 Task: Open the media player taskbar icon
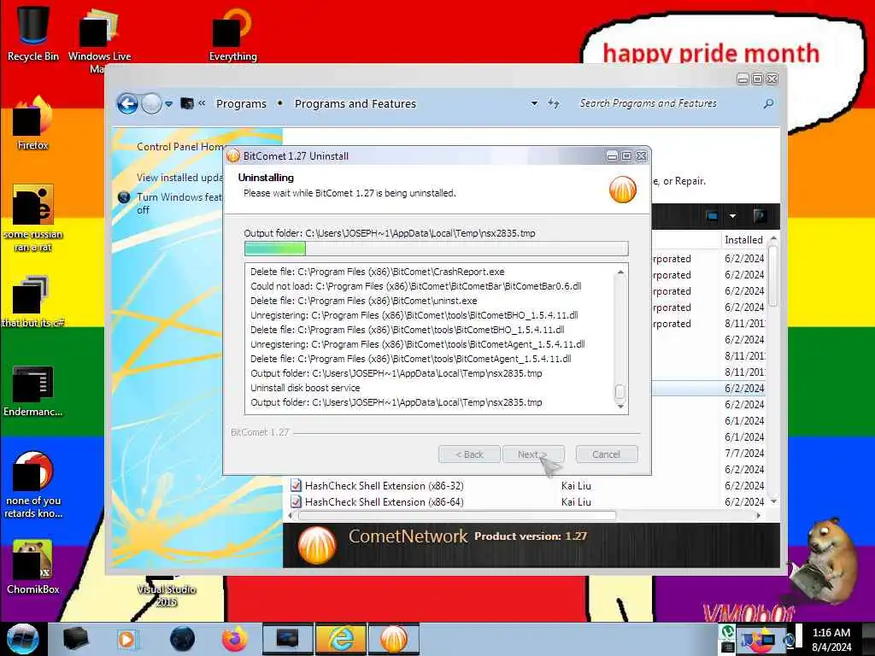tap(126, 639)
